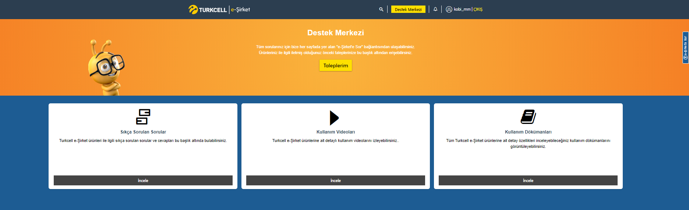Click the Kullanım Videoları play icon
The image size is (689, 210).
click(x=334, y=118)
